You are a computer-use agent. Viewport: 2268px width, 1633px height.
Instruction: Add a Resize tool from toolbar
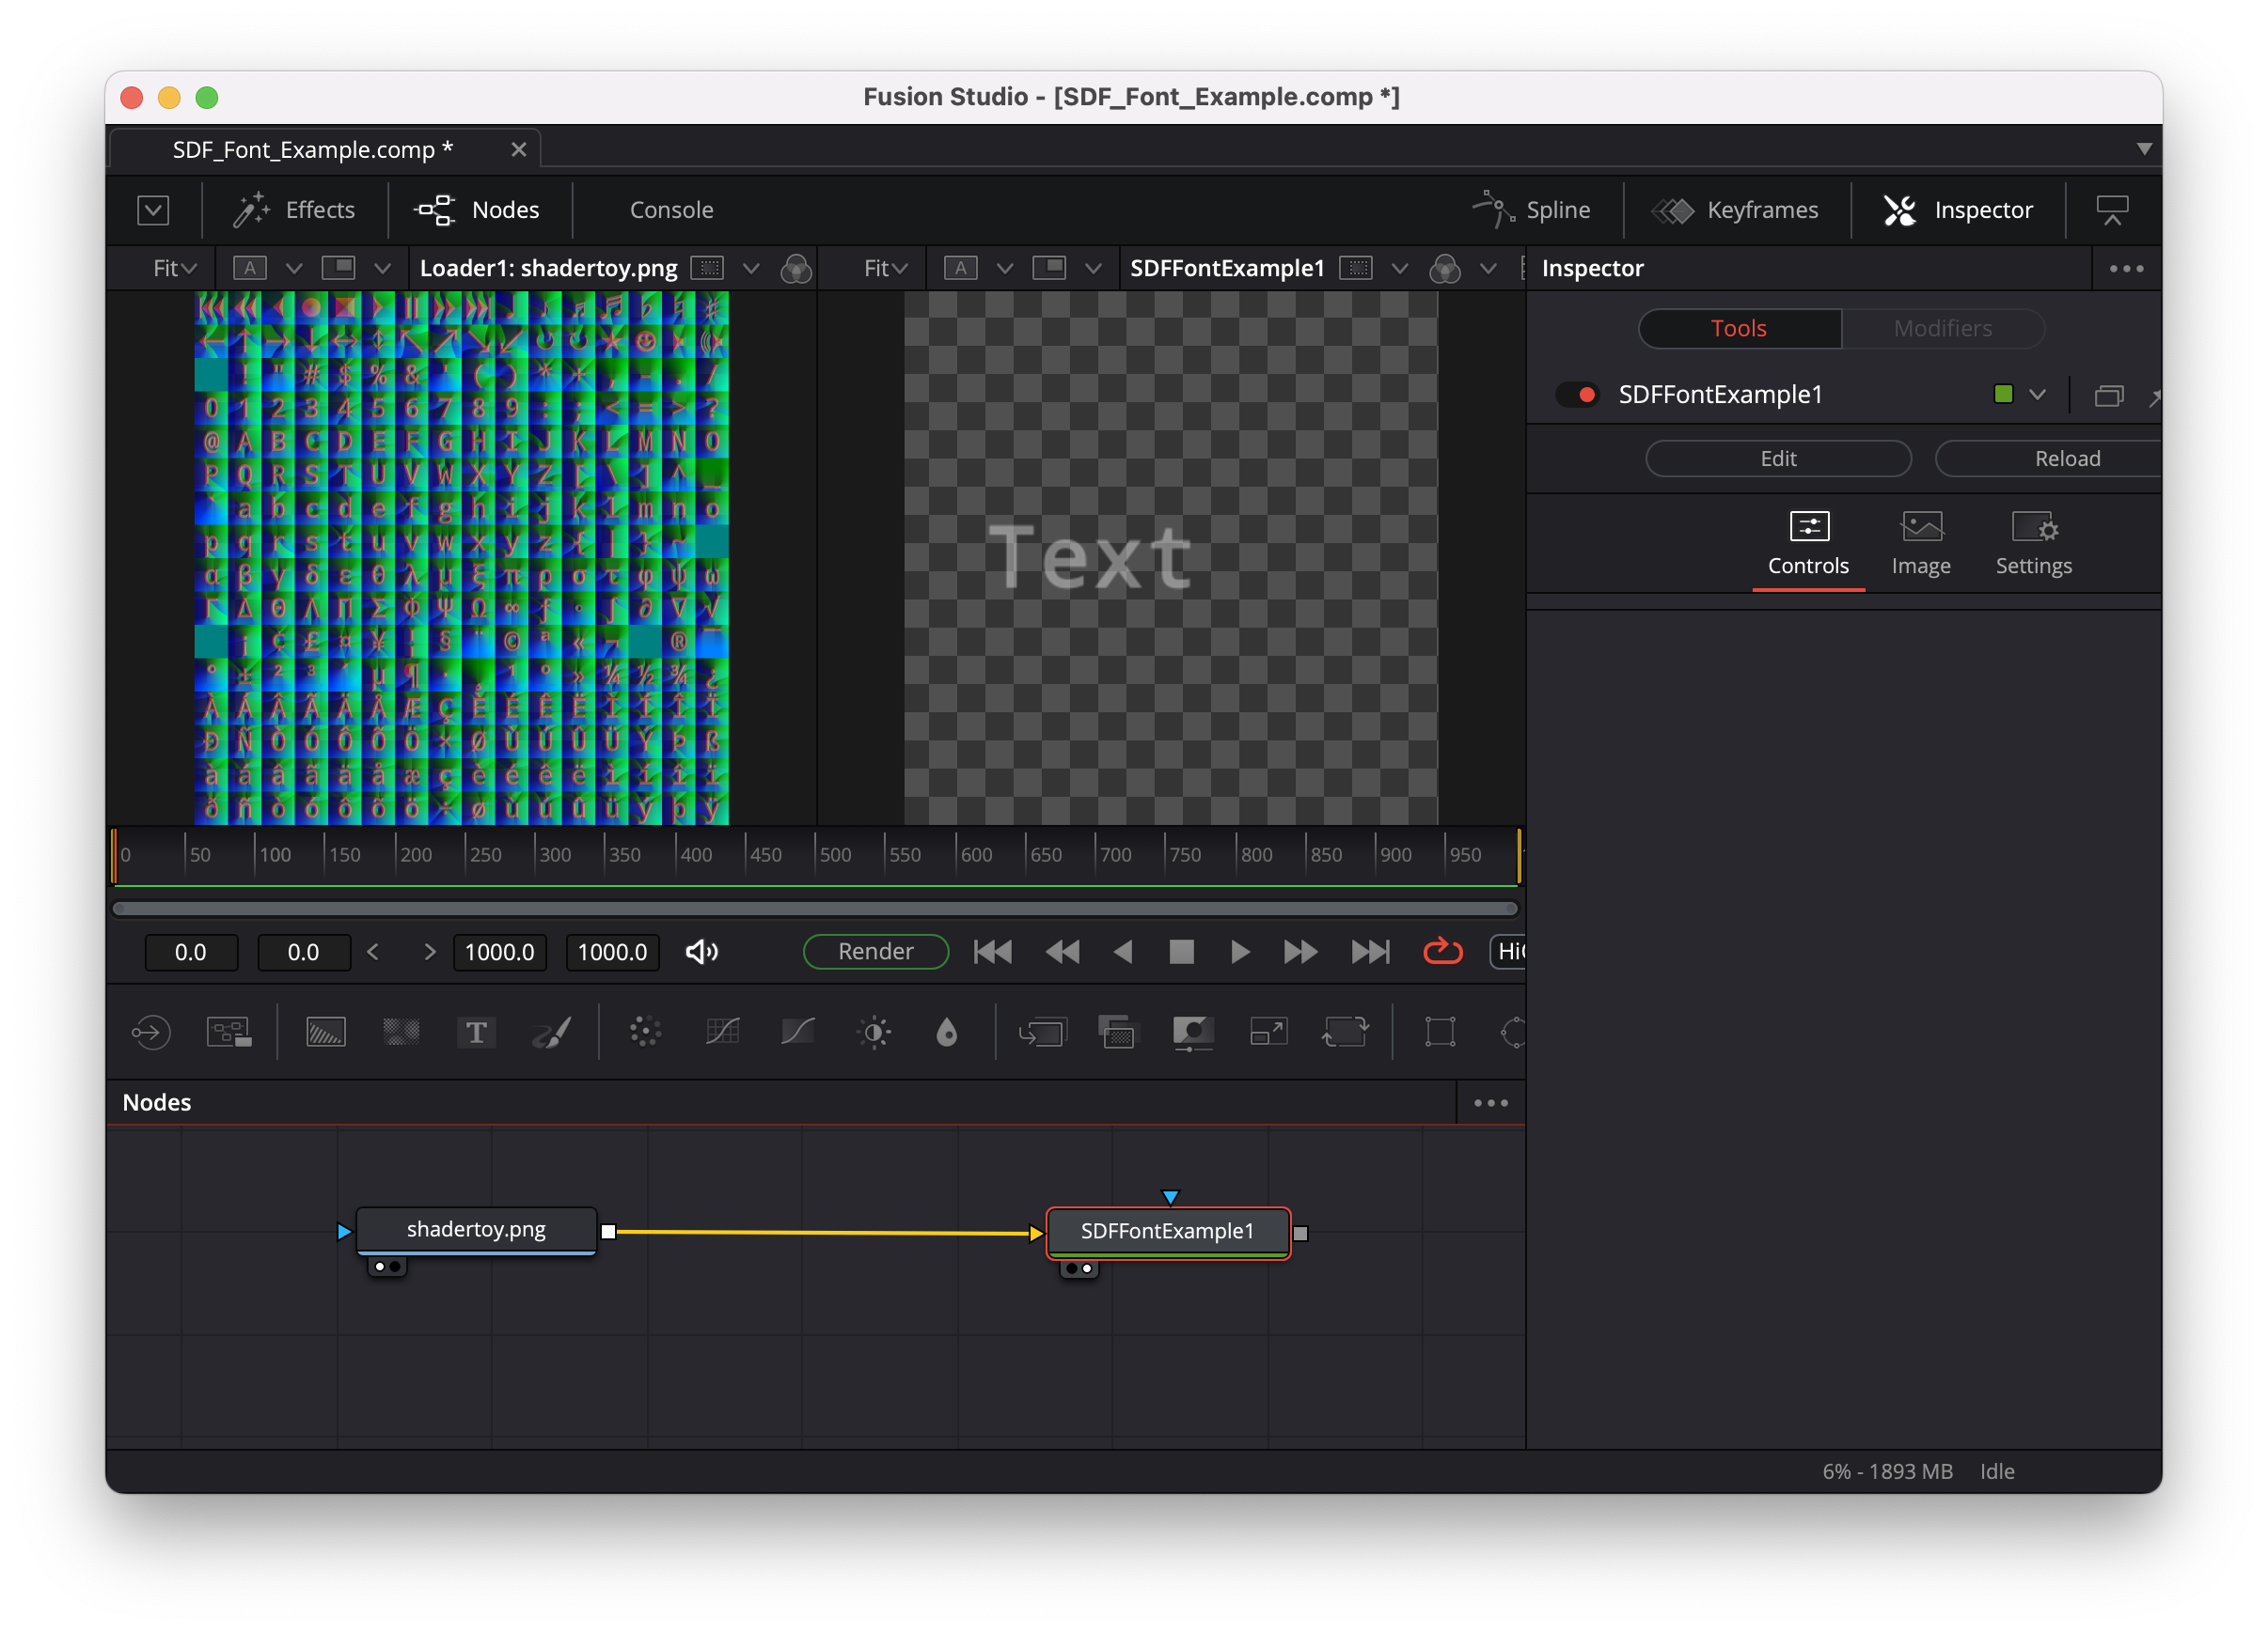pos(1268,1033)
